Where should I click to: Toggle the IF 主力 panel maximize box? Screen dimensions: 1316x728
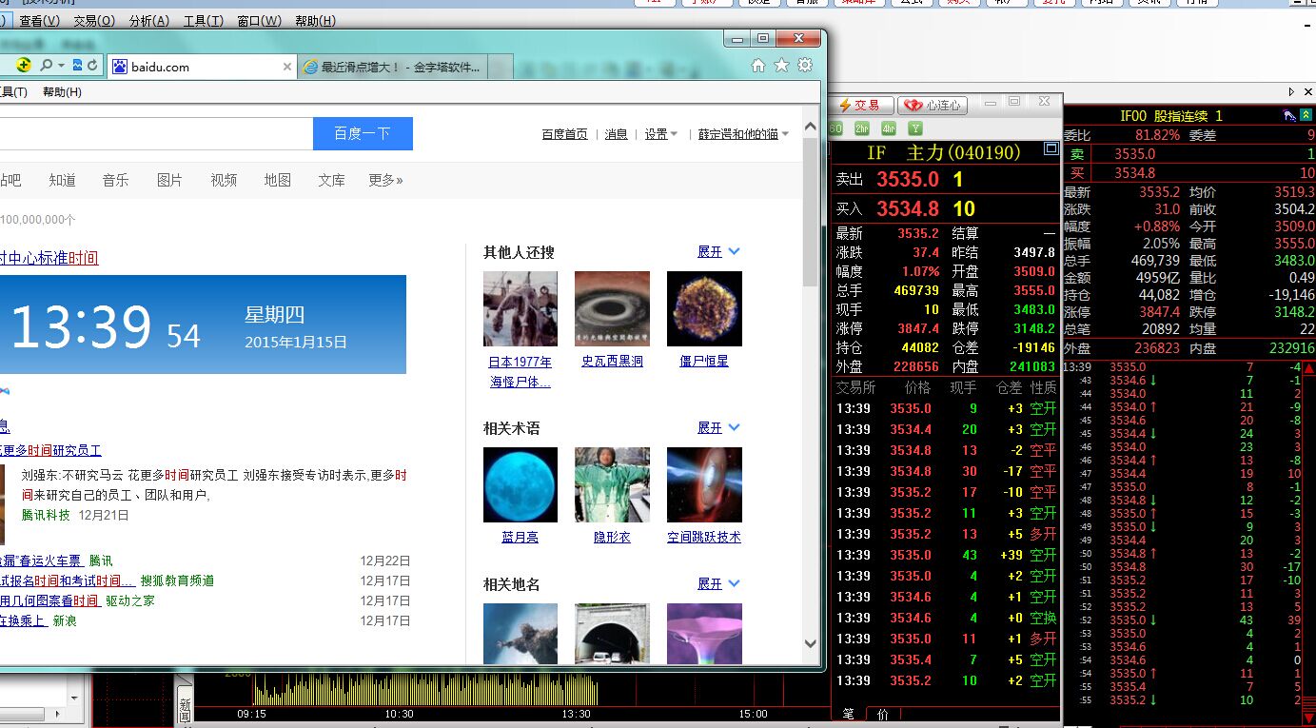point(1051,148)
